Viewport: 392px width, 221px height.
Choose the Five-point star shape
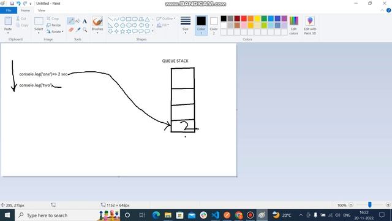click(123, 31)
